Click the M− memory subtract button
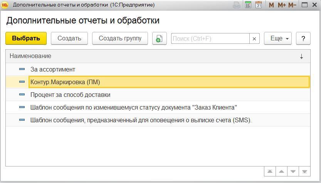 point(292,5)
